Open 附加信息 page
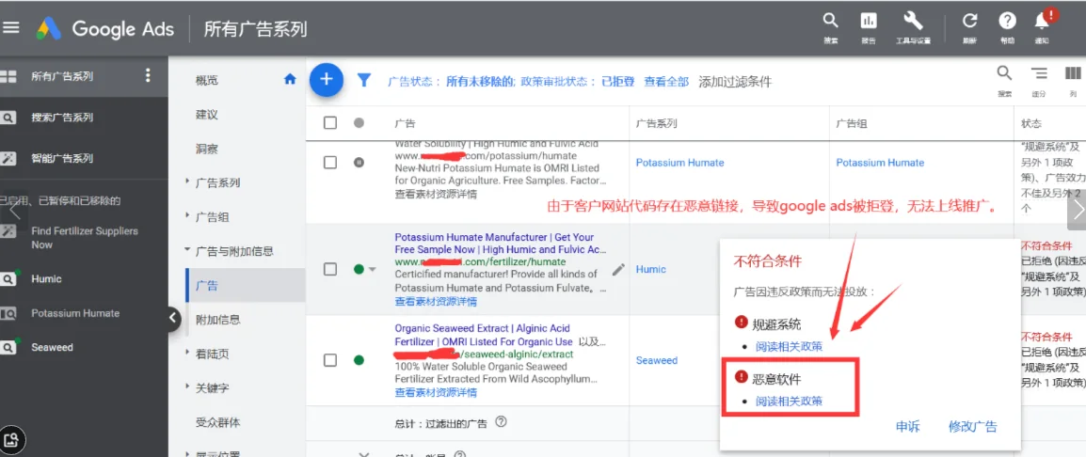This screenshot has width=1086, height=457. (x=218, y=319)
